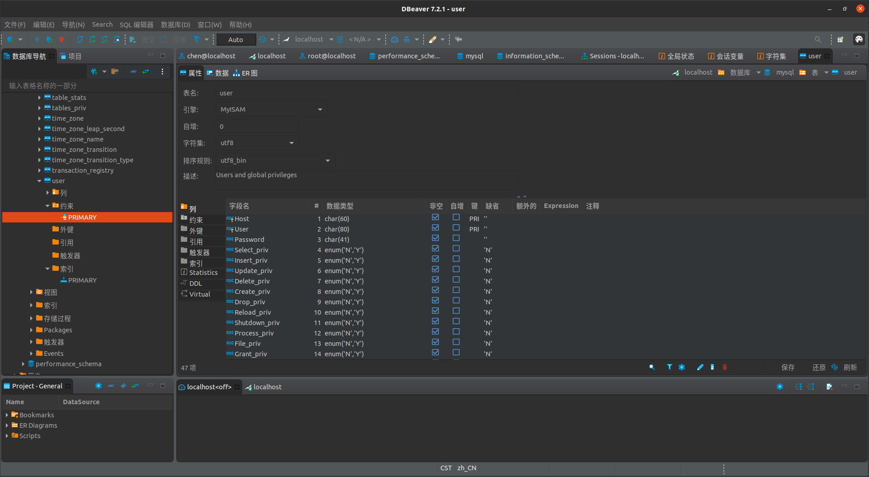Click the red disconnect plug icon
The height and width of the screenshot is (477, 869).
tap(61, 40)
